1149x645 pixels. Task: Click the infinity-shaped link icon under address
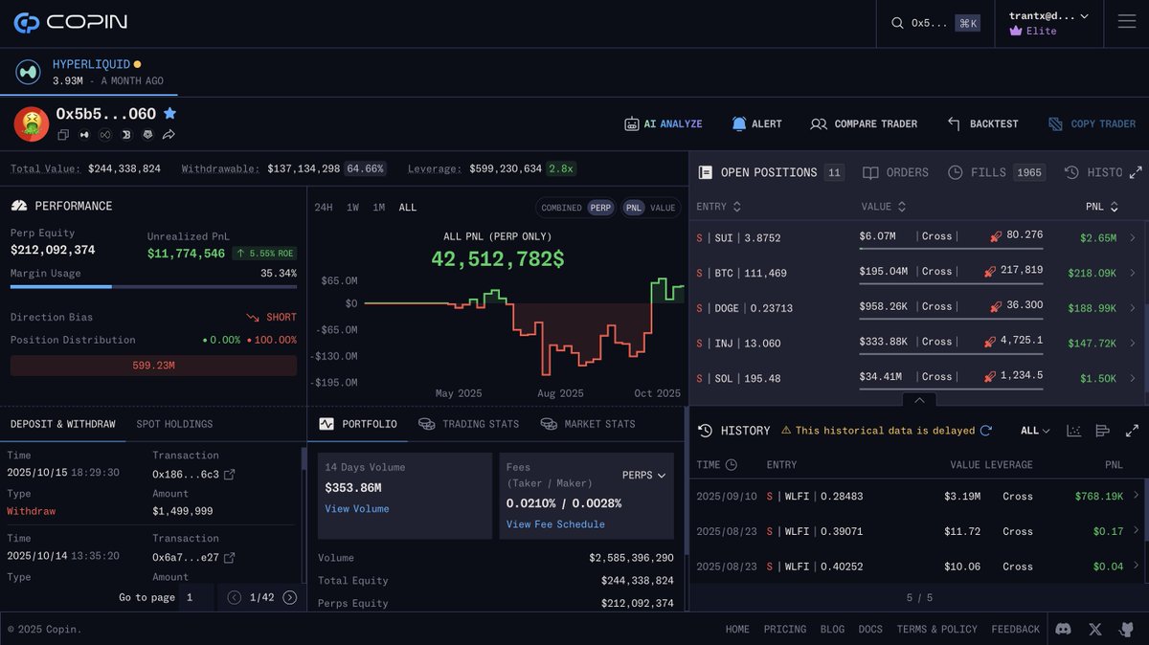tap(105, 135)
